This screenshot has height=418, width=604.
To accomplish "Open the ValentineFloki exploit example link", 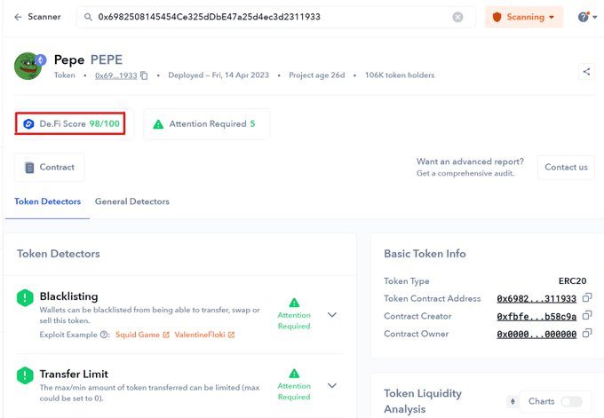I will 204,335.
